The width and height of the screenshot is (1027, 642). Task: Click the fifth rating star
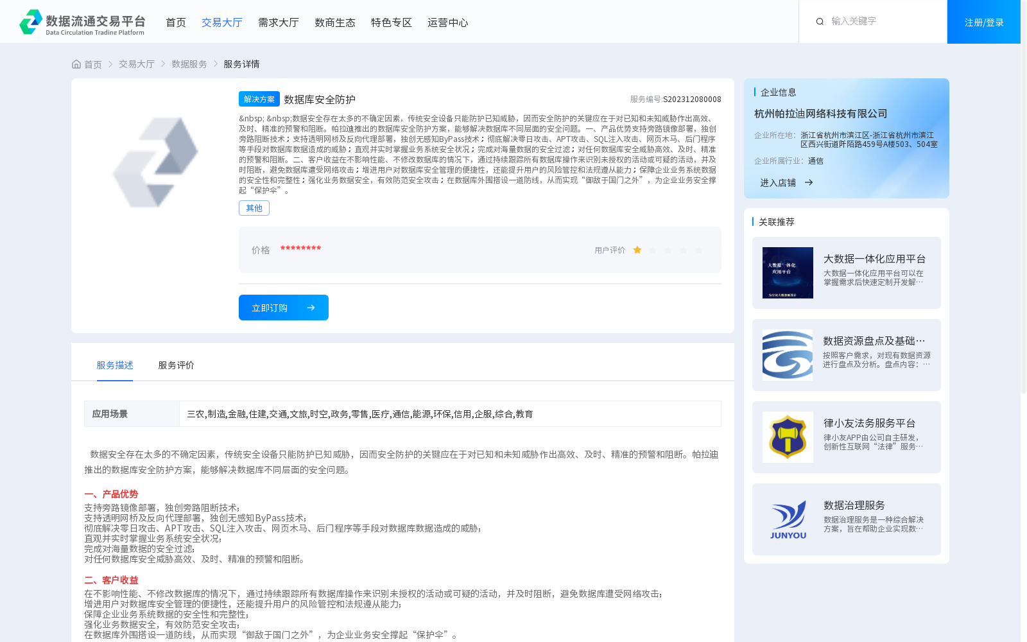699,250
